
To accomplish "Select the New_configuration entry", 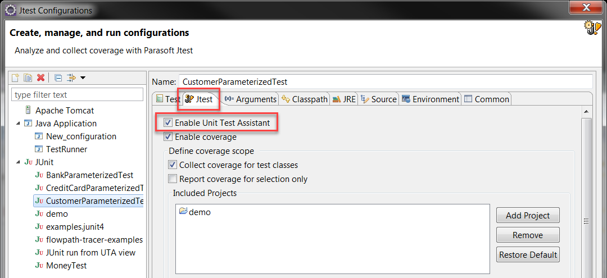I will tap(81, 136).
